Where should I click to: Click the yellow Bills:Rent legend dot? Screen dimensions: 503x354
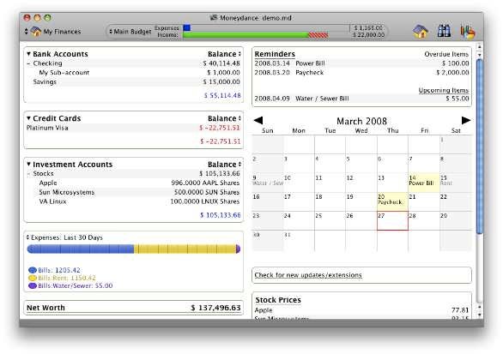(33, 278)
